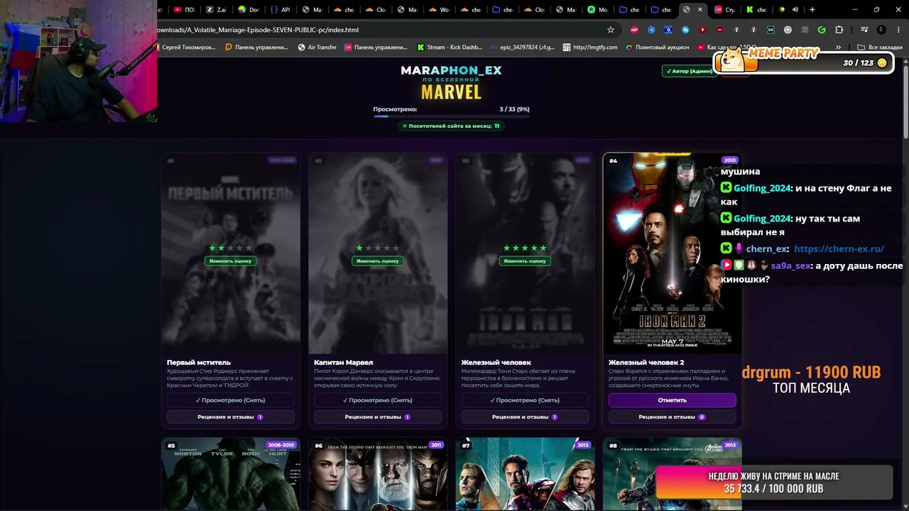Open the media playback control icon
Viewport: 909px width, 511px height.
pyautogui.click(x=864, y=30)
